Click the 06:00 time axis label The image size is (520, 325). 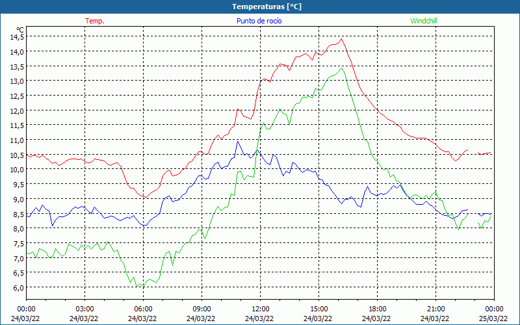[143, 309]
